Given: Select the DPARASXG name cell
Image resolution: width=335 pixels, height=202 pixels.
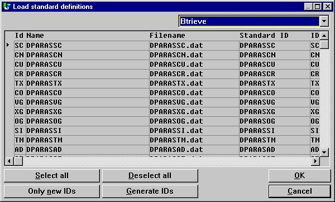Looking at the screenshot, I should pyautogui.click(x=88, y=112).
